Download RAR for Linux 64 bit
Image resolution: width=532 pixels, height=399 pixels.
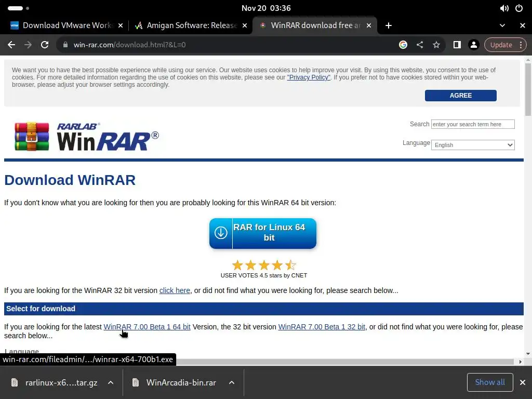tap(262, 233)
